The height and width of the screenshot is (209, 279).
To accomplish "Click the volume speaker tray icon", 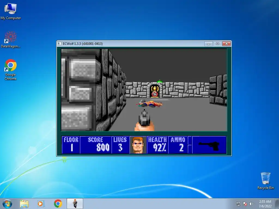I will tap(251, 204).
